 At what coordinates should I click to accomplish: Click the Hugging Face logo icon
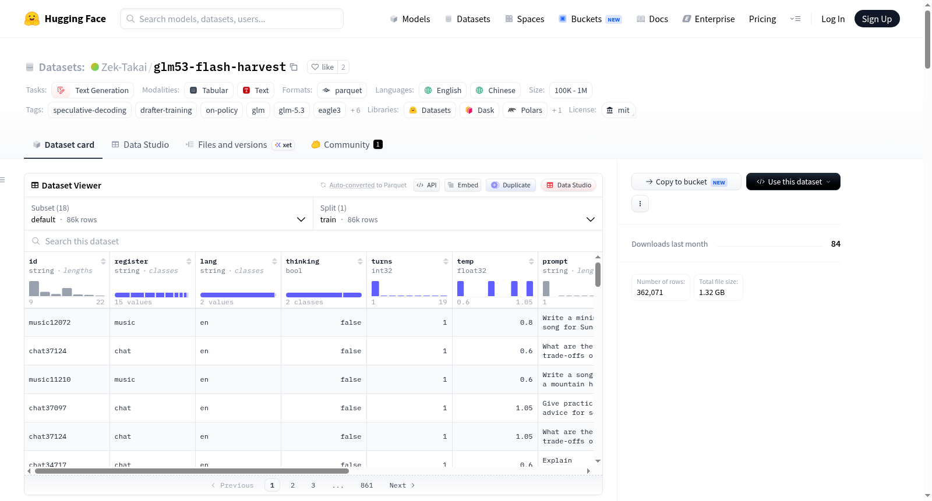coord(32,19)
